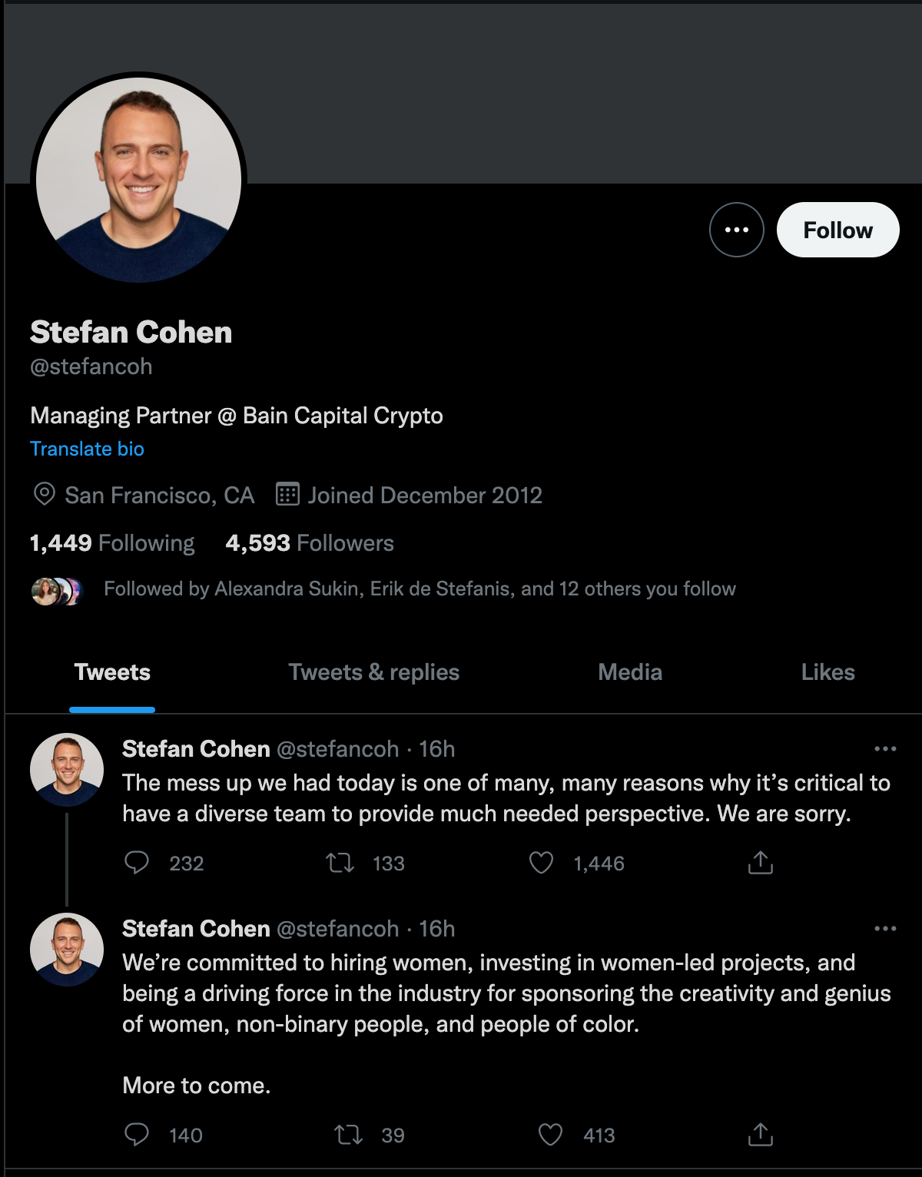Viewport: 922px width, 1177px height.
Task: View the 1,449 Following list
Action: (112, 543)
